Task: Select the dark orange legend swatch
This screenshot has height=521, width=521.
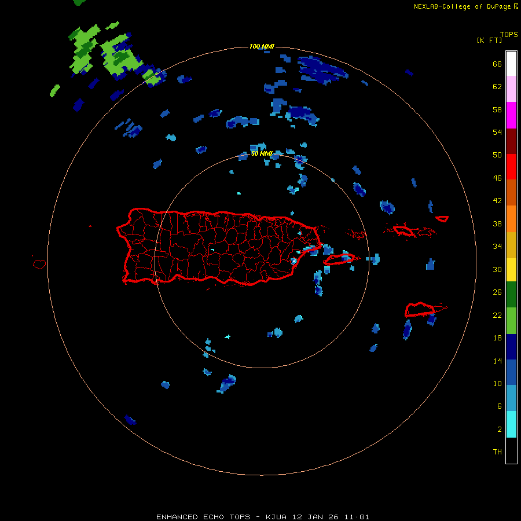Action: 511,192
